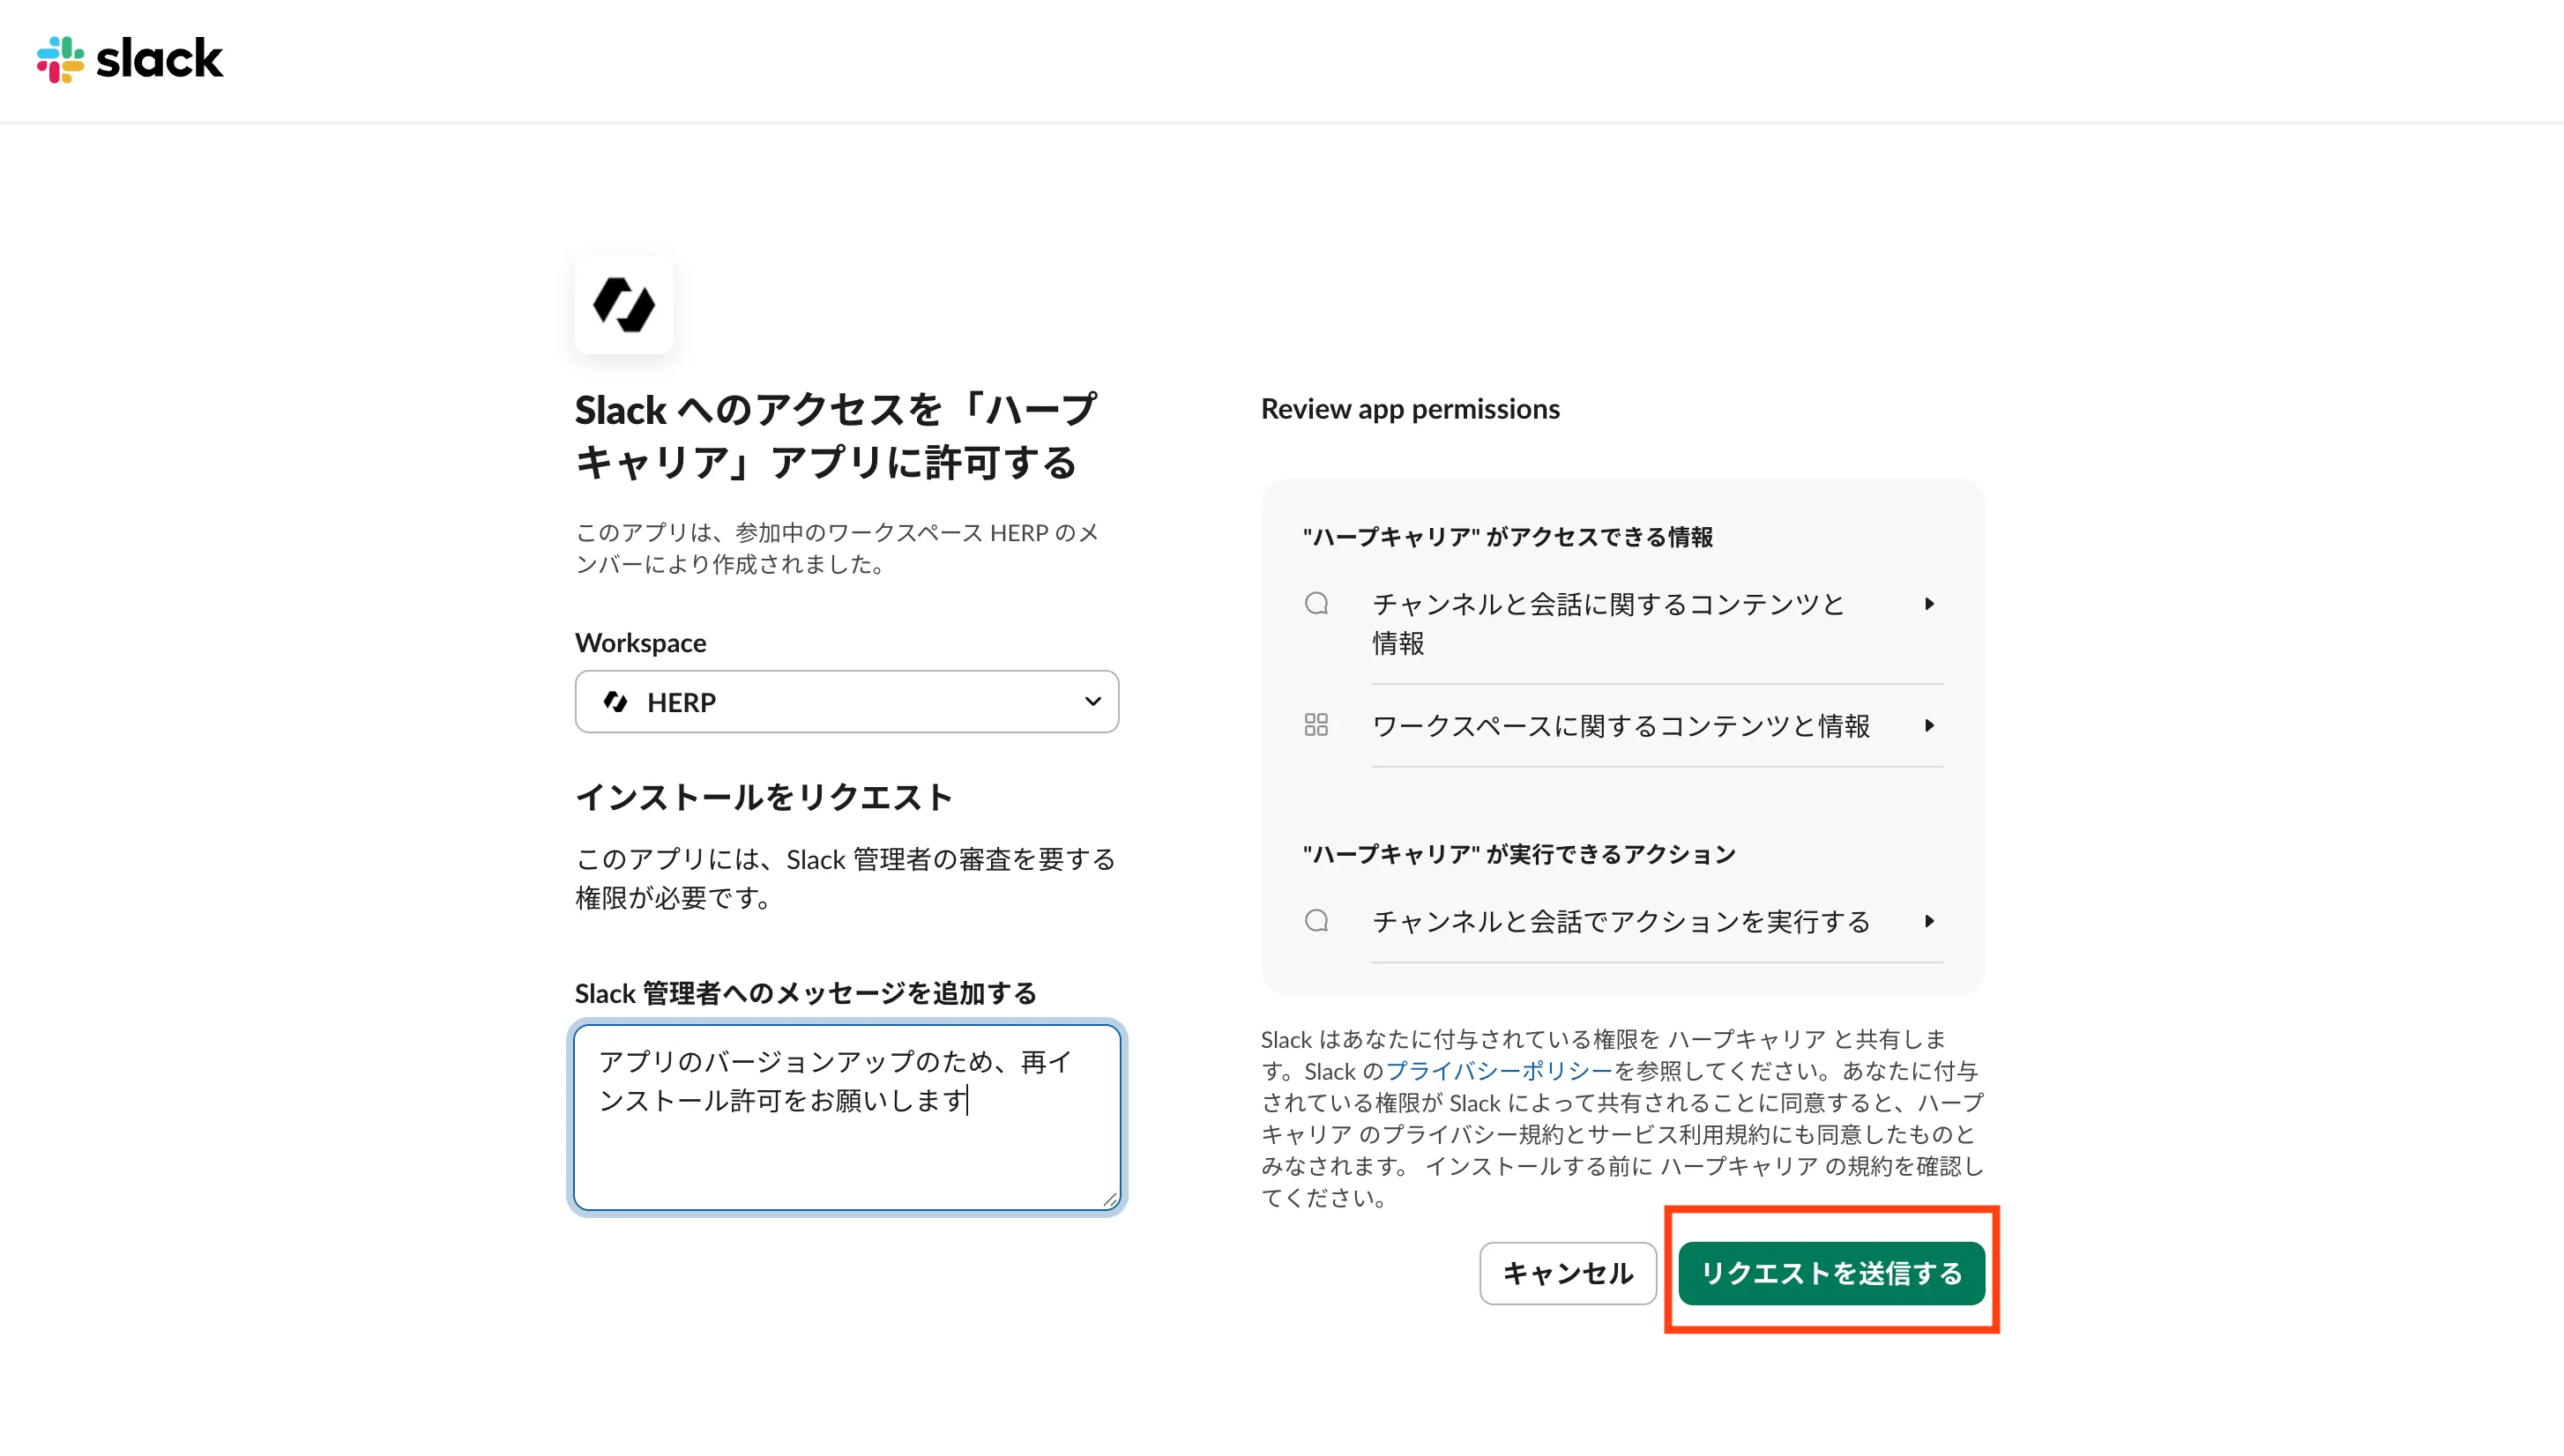Click the Slack logo in the header
The width and height of the screenshot is (2564, 1456).
[130, 59]
